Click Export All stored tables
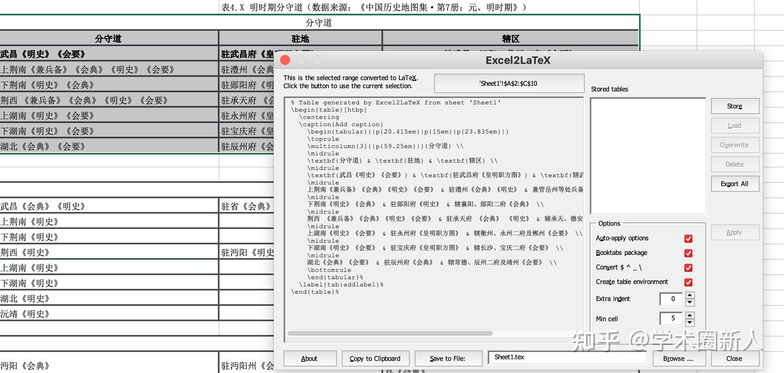Viewport: 784px width, 373px height. 735,184
